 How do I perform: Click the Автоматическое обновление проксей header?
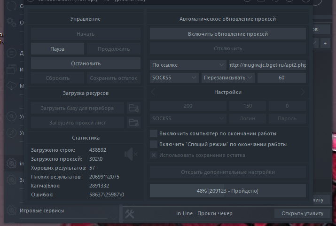tap(227, 19)
